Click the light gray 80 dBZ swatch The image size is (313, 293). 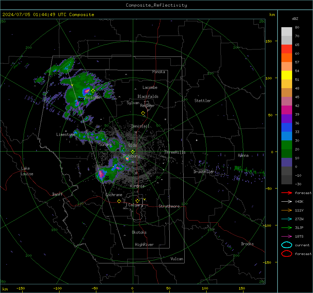click(287, 31)
